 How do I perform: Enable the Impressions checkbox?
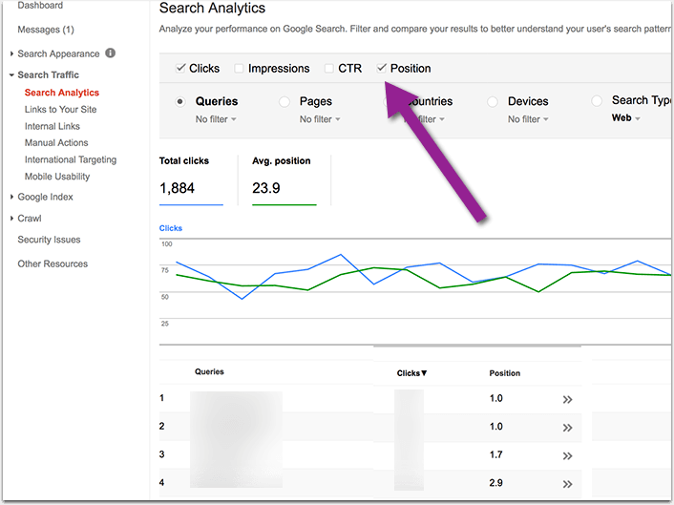click(x=240, y=69)
